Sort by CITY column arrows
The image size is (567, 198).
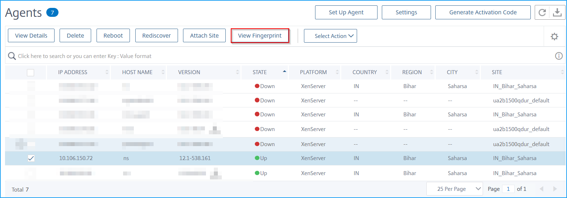477,72
